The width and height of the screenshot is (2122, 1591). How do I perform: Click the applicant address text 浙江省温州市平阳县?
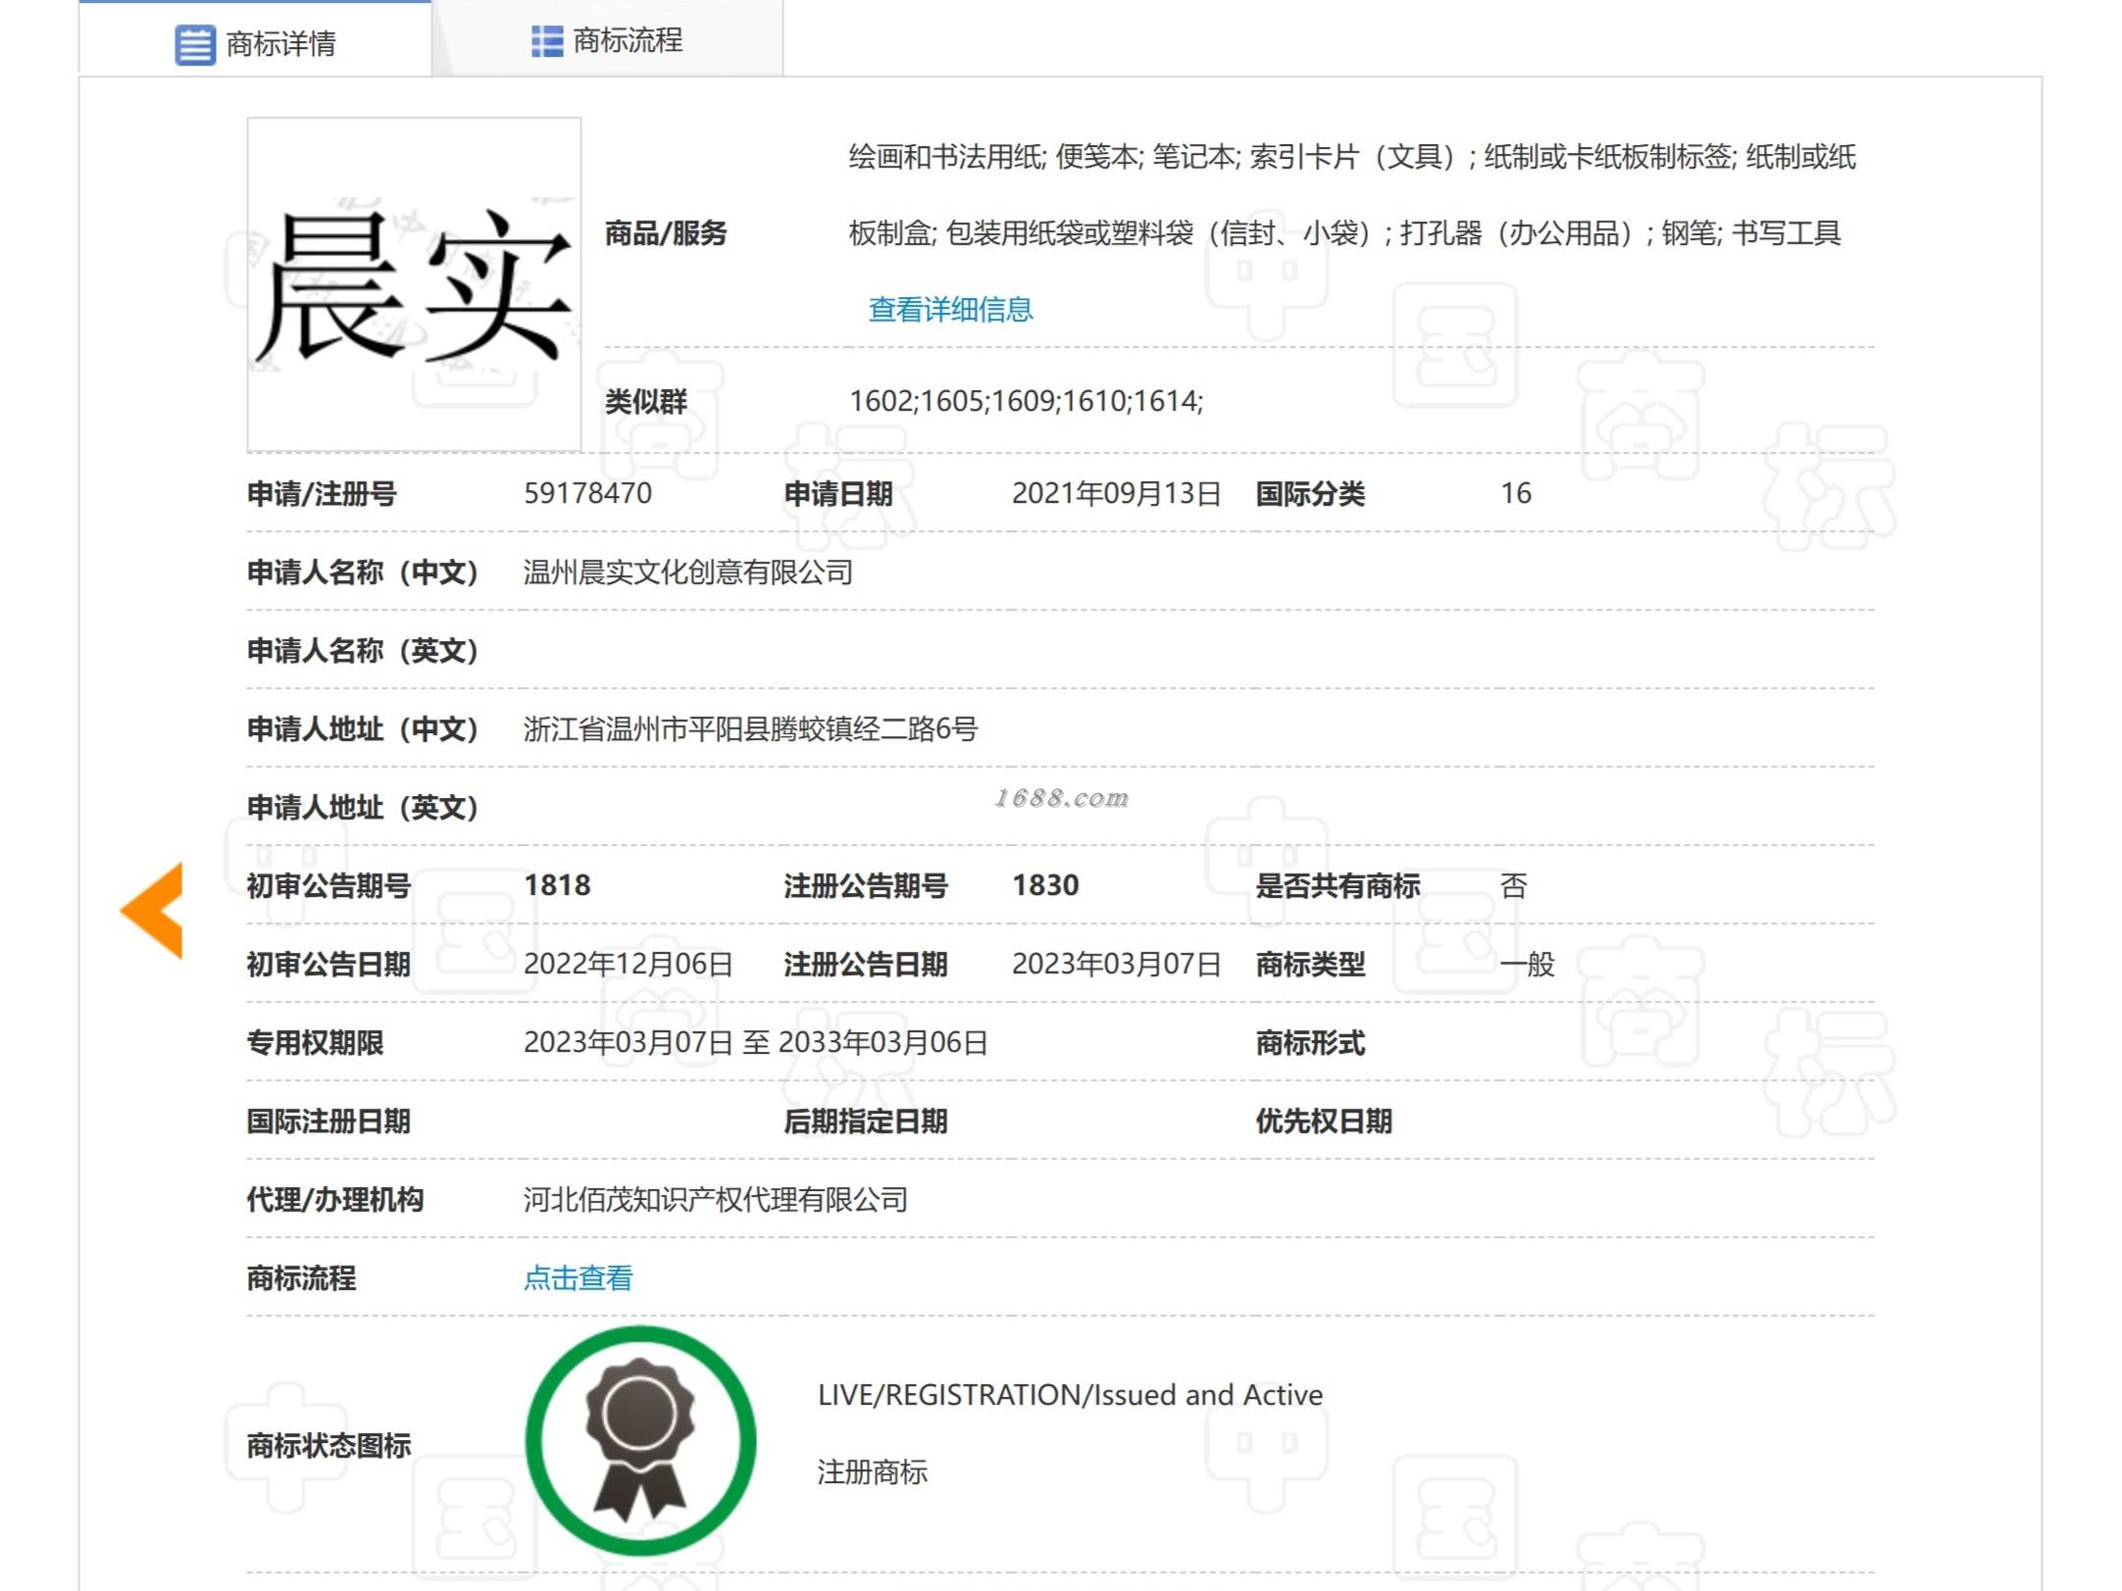pos(750,728)
